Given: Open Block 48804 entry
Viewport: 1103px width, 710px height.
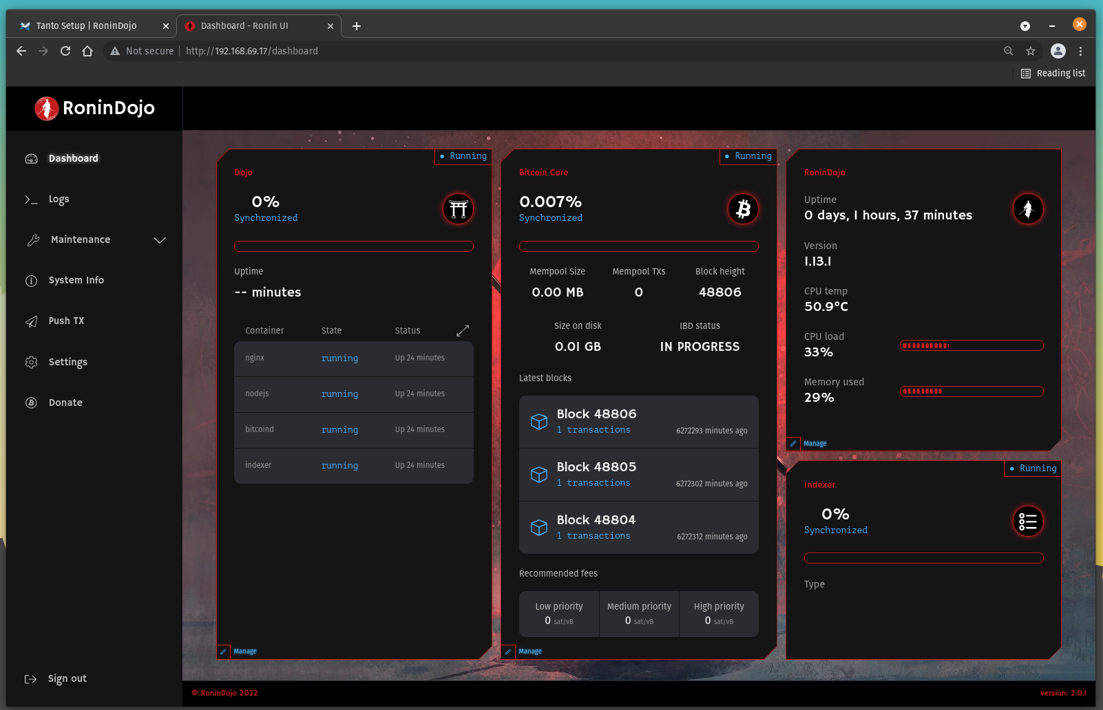Looking at the screenshot, I should [639, 528].
